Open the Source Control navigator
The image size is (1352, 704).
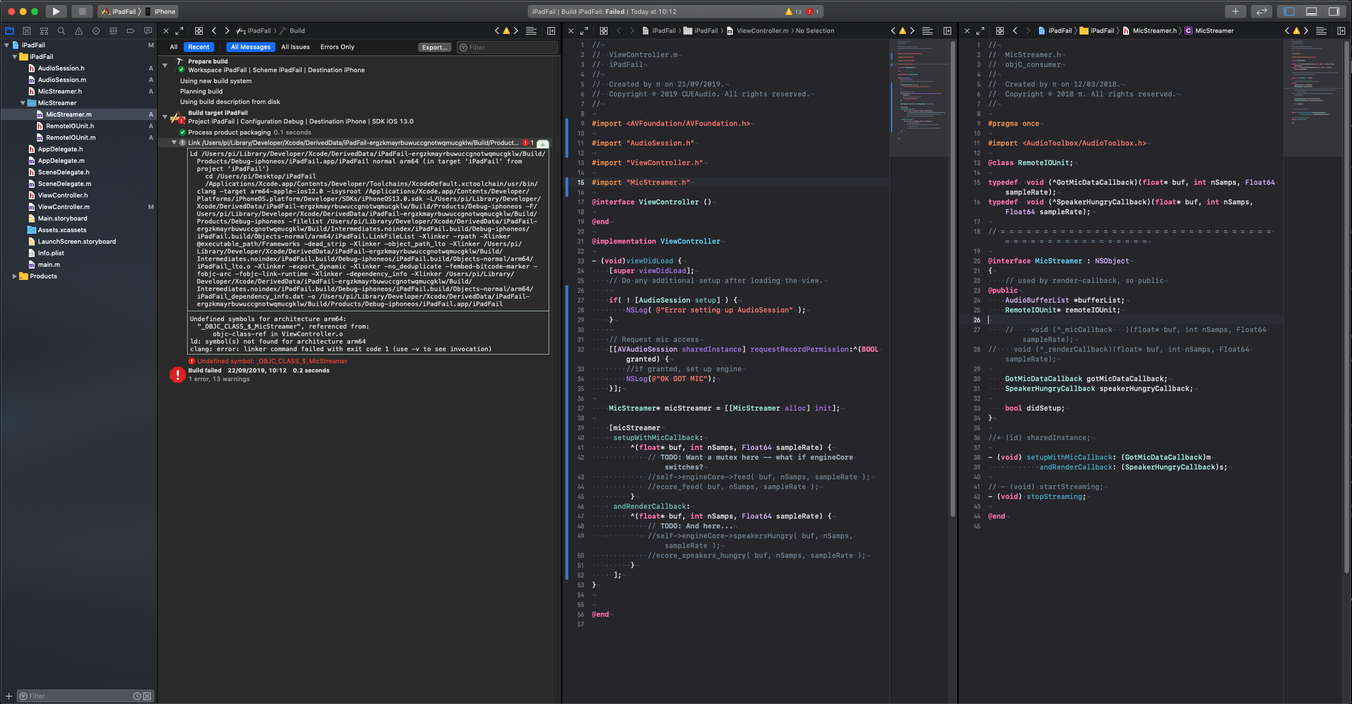pyautogui.click(x=27, y=31)
